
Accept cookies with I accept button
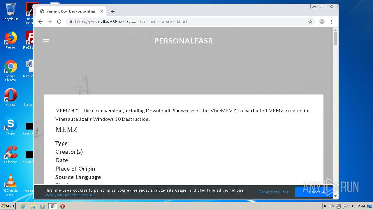[x=314, y=192]
